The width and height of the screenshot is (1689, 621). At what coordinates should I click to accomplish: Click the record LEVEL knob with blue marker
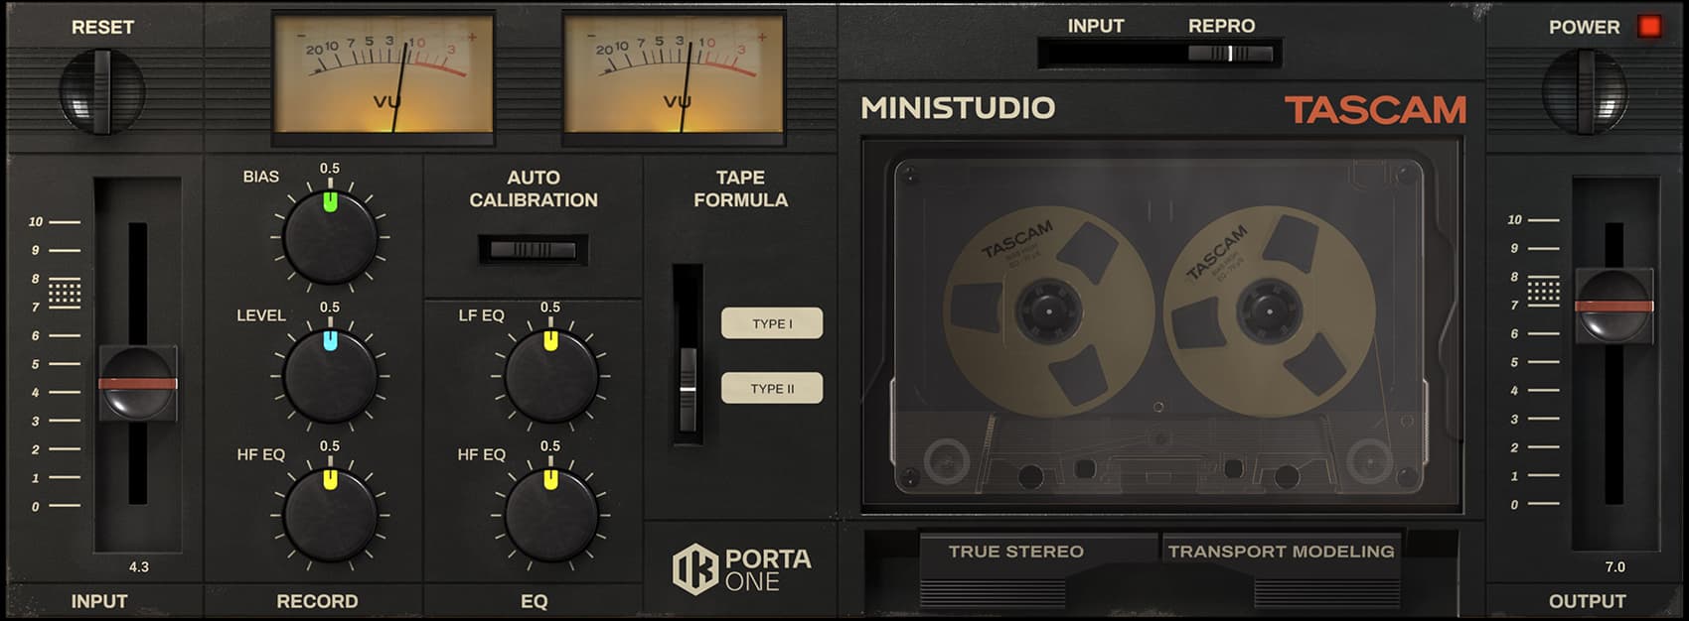coord(331,377)
